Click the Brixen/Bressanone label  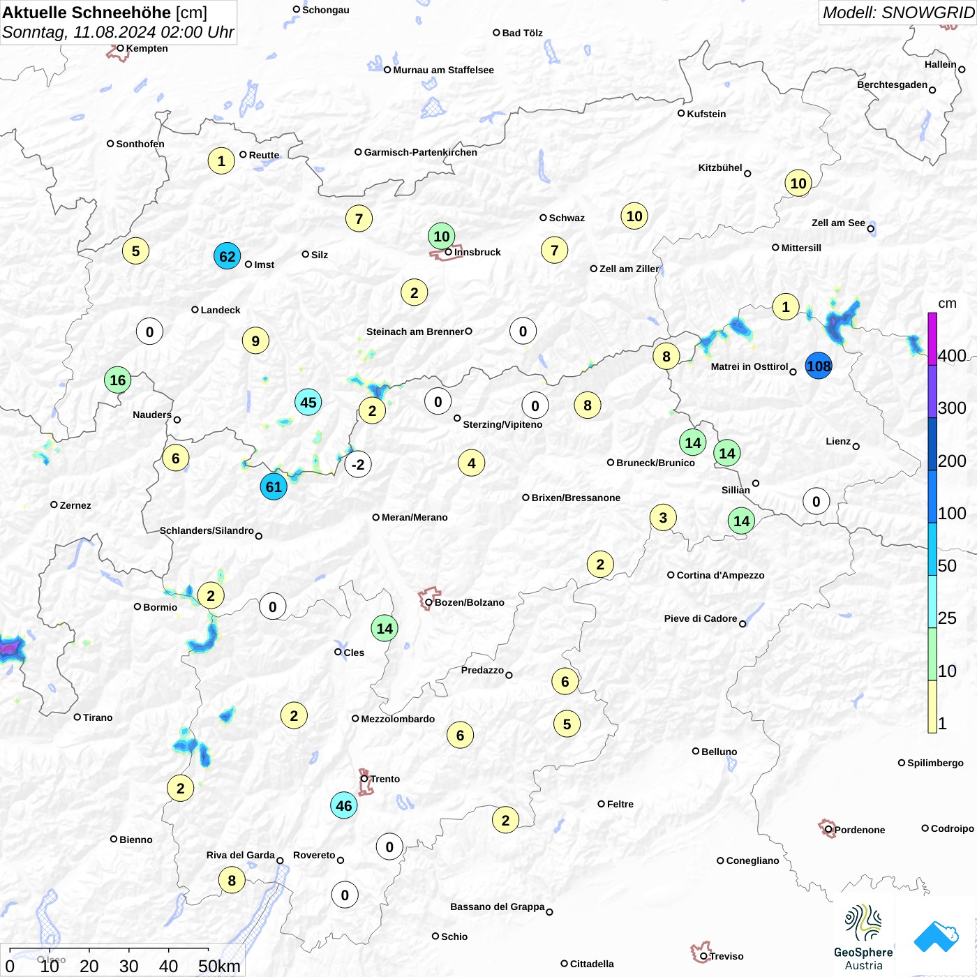click(x=576, y=498)
